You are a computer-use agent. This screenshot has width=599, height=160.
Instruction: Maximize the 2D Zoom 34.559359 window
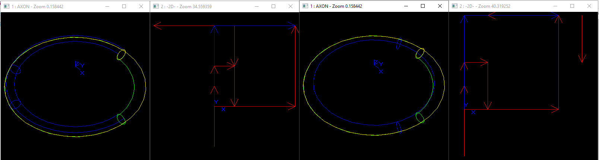pos(273,6)
